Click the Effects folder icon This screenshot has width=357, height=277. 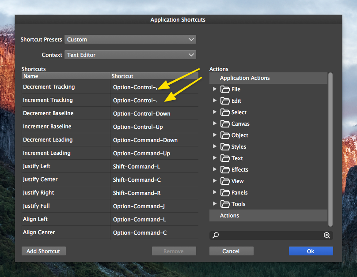(x=225, y=170)
